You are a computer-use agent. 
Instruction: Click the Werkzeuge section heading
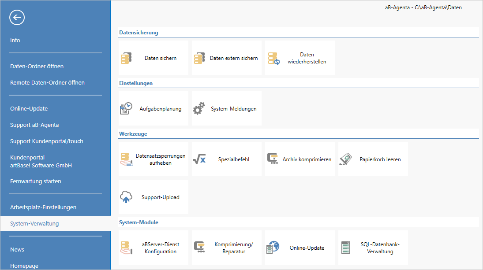133,134
